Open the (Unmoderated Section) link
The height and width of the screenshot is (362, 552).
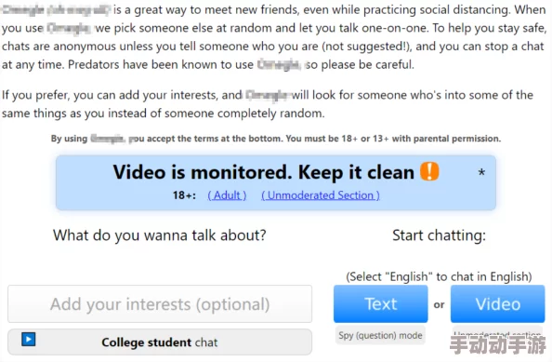(x=321, y=195)
